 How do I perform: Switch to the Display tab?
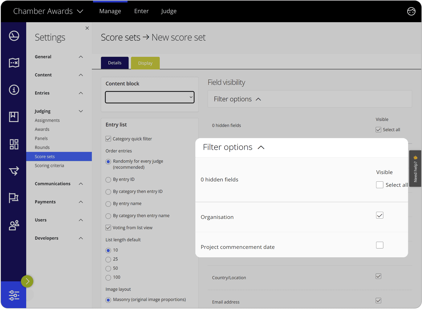[145, 63]
